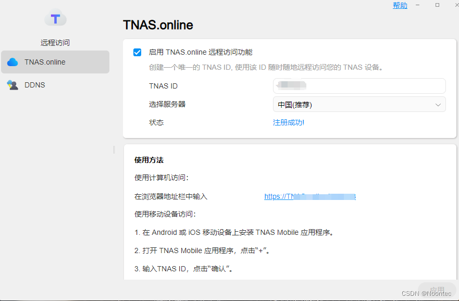The height and width of the screenshot is (301, 459).
Task: Click the 在浏览器地址栏中输入 text
Action: point(171,196)
